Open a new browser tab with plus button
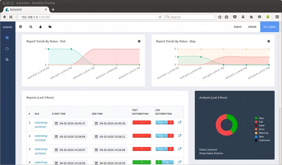Screen dimensions: 282x165 click(53, 9)
